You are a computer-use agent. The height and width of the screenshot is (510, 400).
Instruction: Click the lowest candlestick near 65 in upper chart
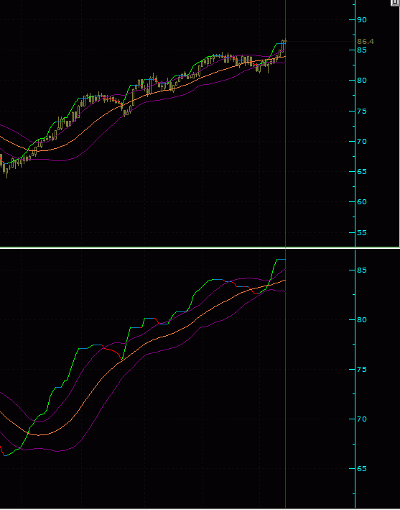[x=6, y=173]
